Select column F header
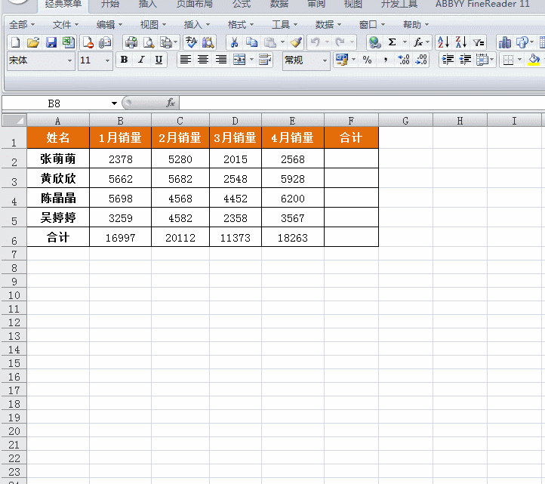The height and width of the screenshot is (484, 545). [x=351, y=121]
